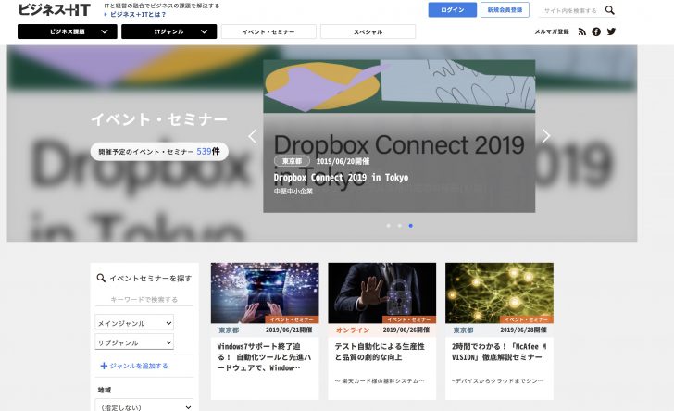Go to previous carousel slide arrow
Image resolution: width=674 pixels, height=411 pixels.
pos(252,136)
